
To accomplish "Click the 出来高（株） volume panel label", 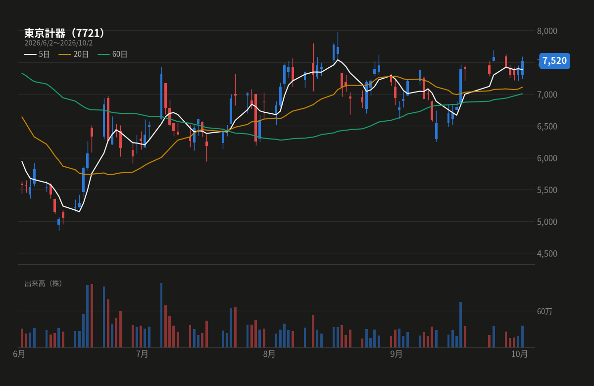I will (44, 284).
